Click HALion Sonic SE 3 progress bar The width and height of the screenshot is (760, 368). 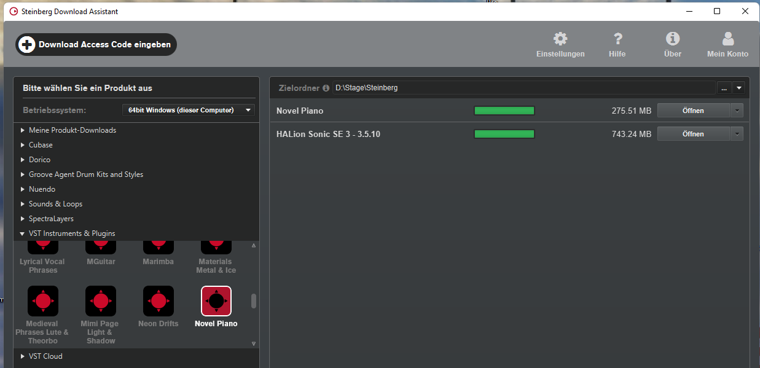coord(504,134)
